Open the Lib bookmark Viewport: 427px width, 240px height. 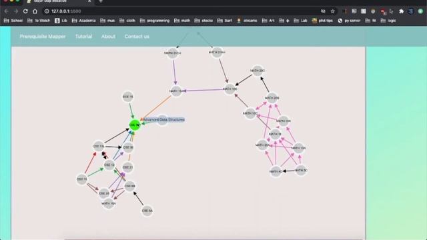(x=61, y=21)
